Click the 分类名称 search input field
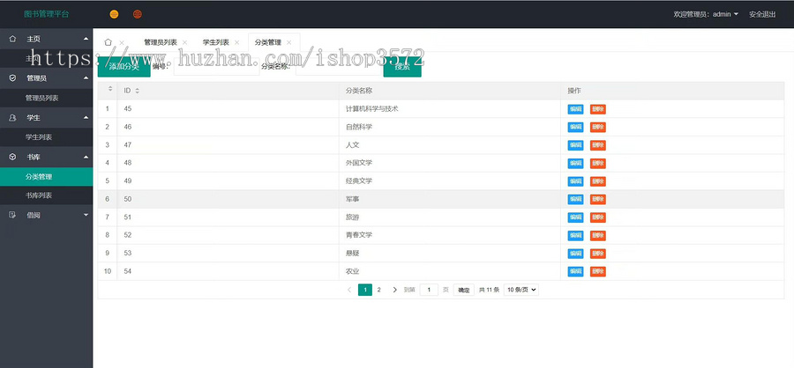794x368 pixels. pyautogui.click(x=338, y=66)
